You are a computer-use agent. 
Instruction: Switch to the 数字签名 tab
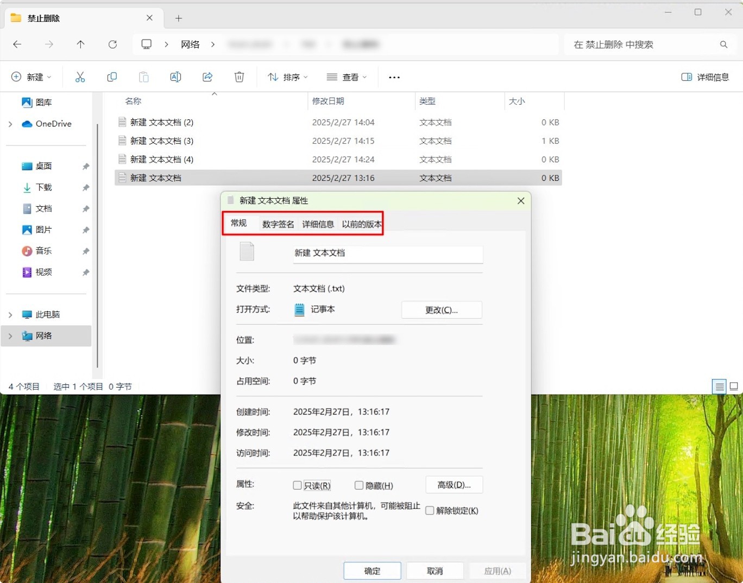coord(278,223)
